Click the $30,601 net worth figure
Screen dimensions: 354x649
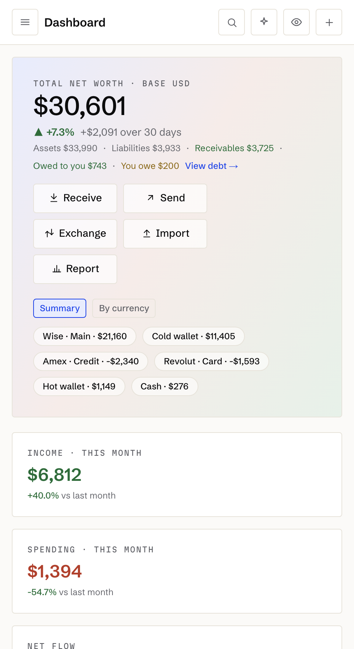(x=80, y=106)
